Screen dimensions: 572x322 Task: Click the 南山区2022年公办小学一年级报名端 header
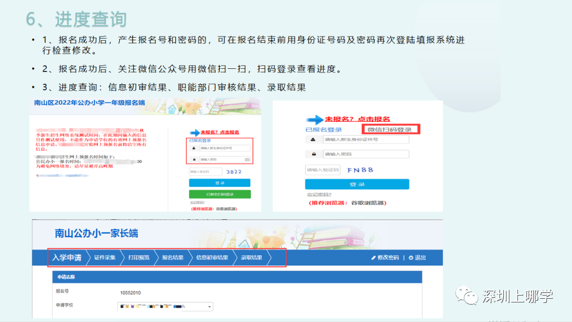coord(90,103)
